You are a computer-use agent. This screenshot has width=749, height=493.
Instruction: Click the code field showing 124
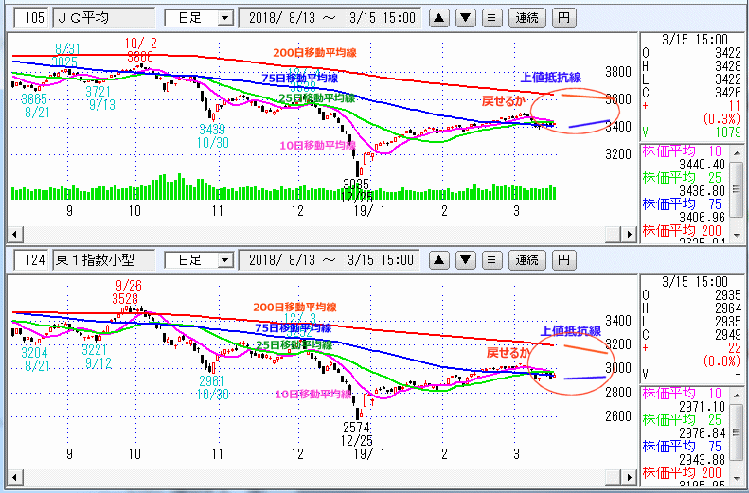[35, 259]
